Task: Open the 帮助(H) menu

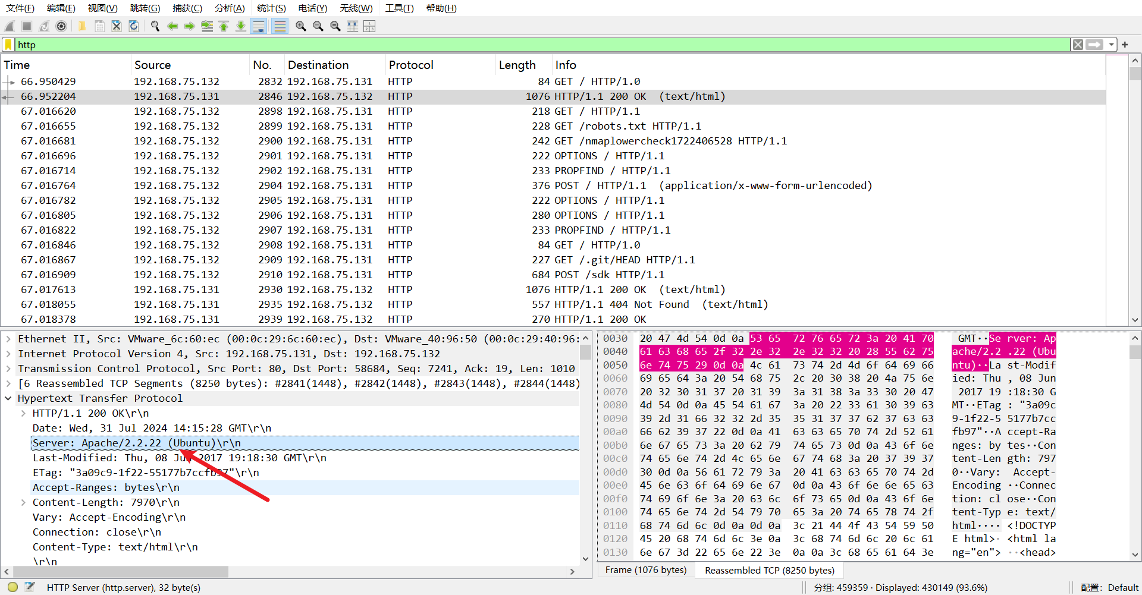Action: click(441, 8)
